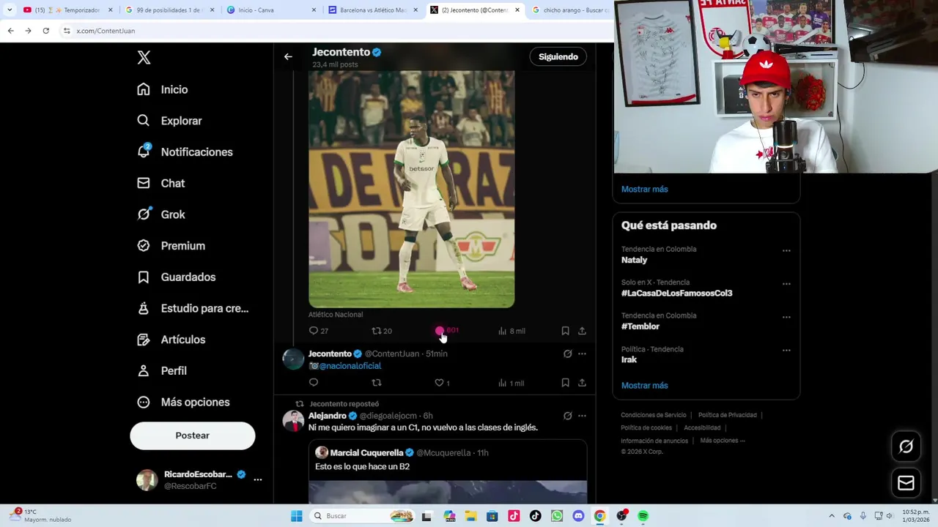Reply to the photo post with 27 comments
938x527 pixels.
(x=318, y=331)
